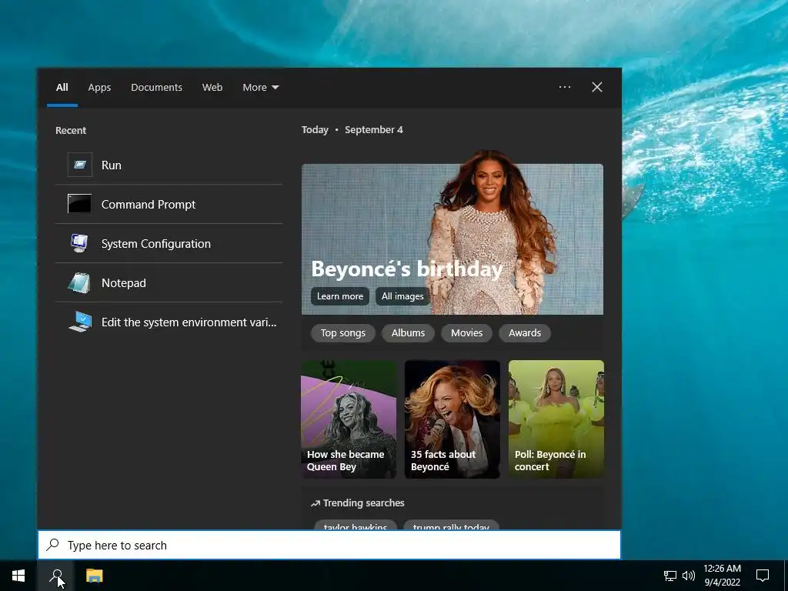This screenshot has height=591, width=788.
Task: Open the three-dots options menu
Action: 565,87
